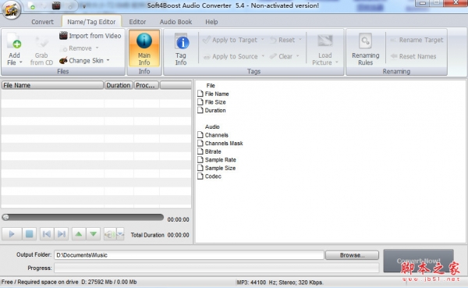Click the Browse... button
The image size is (468, 288).
click(353, 255)
